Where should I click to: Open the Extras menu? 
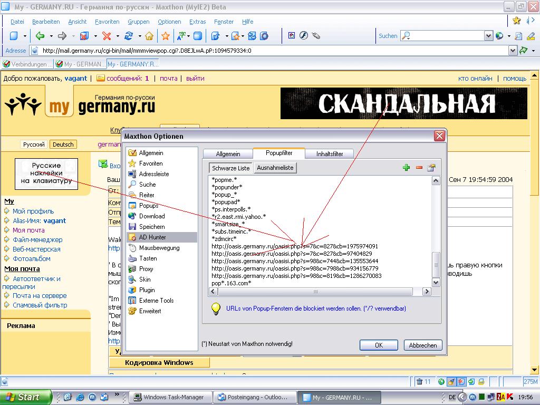(198, 22)
